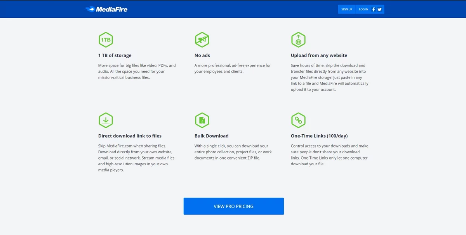Screen dimensions: 466x235
Task: Click the MediaFire logo in the header
Action: [x=106, y=9]
